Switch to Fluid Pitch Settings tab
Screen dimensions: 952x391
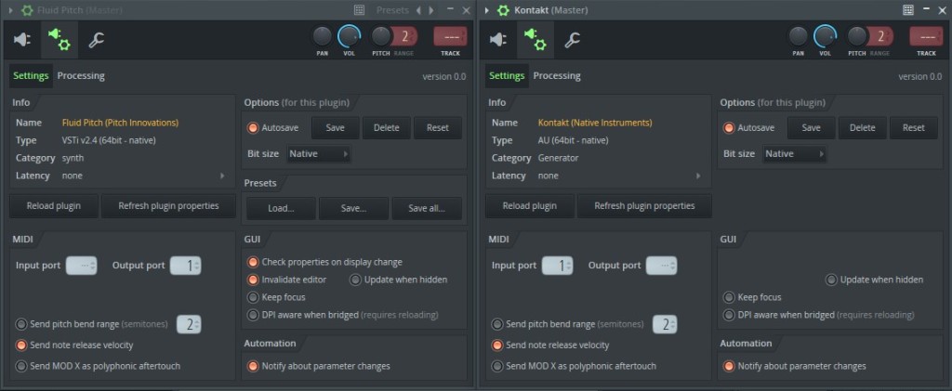[x=31, y=76]
